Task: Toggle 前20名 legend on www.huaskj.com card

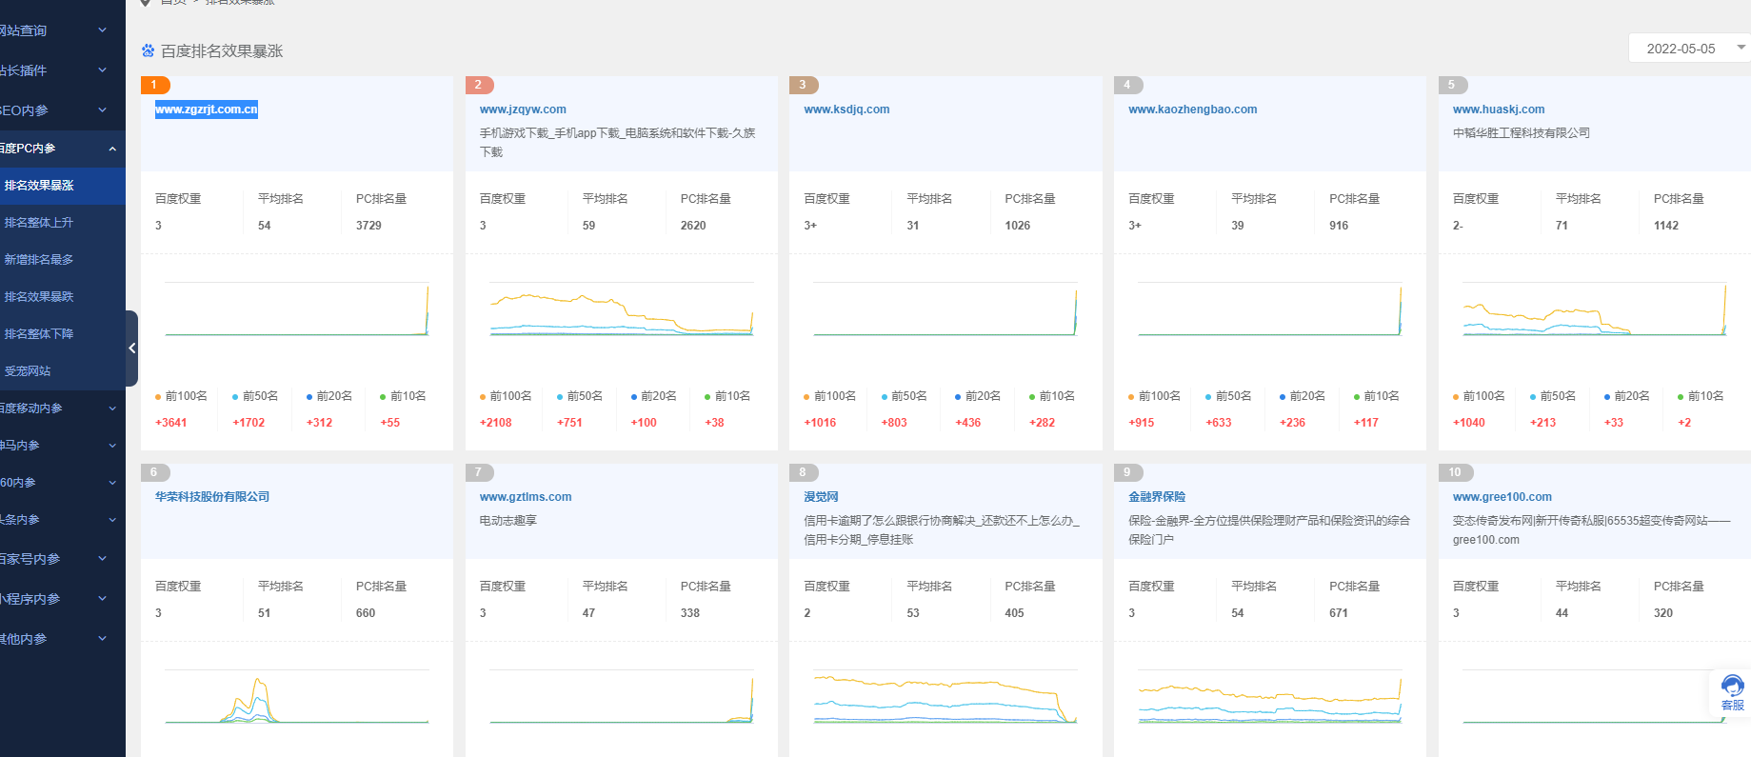Action: (1627, 396)
